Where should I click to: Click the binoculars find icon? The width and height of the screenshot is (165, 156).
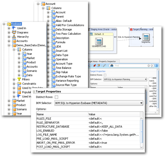point(112,65)
